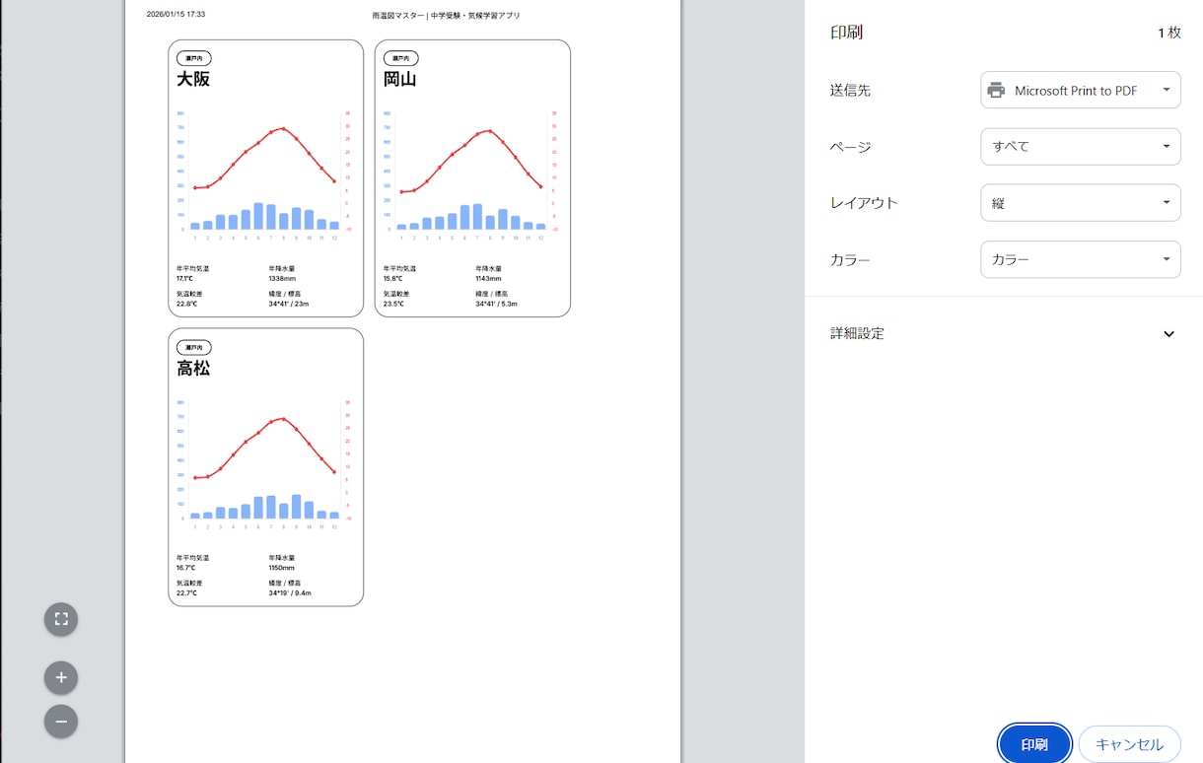Click the キャンセル button
1203x763 pixels.
click(1130, 744)
